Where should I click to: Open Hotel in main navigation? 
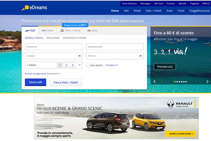[x=137, y=11]
